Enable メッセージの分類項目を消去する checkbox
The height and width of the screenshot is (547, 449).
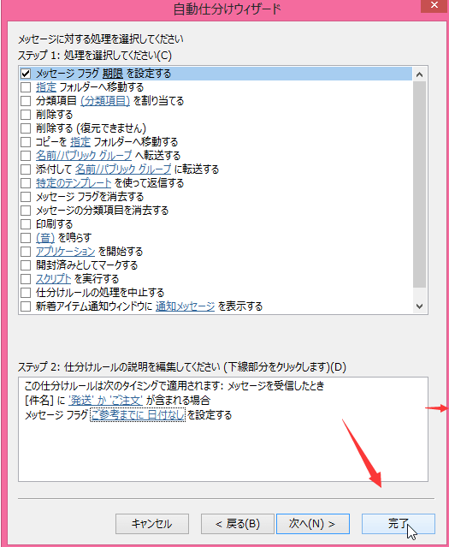(26, 211)
